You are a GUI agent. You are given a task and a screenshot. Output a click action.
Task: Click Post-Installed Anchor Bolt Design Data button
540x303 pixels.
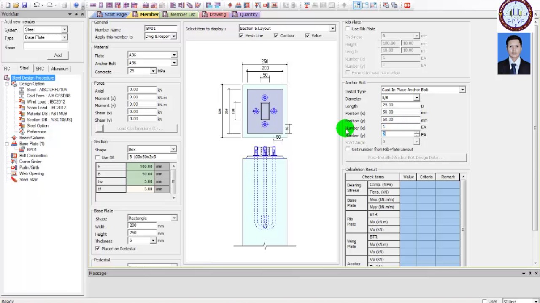click(x=406, y=157)
